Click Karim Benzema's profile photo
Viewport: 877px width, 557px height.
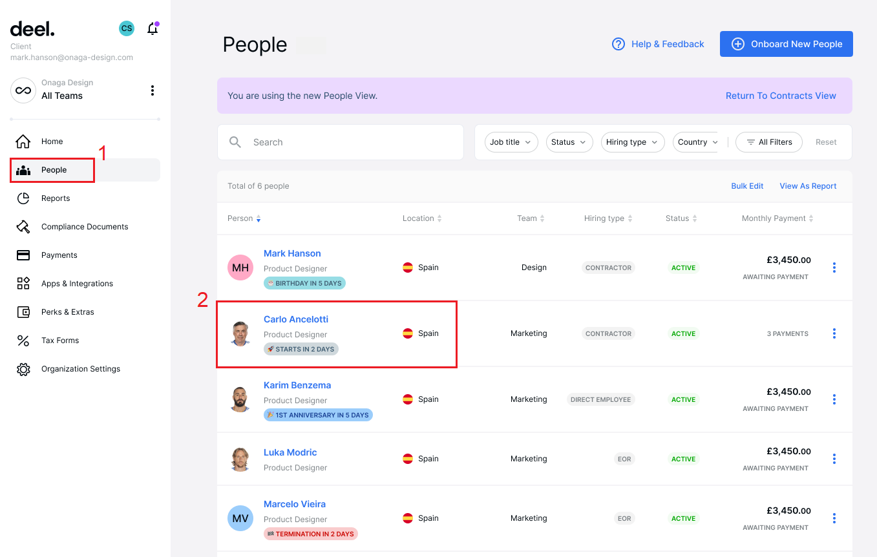click(240, 399)
